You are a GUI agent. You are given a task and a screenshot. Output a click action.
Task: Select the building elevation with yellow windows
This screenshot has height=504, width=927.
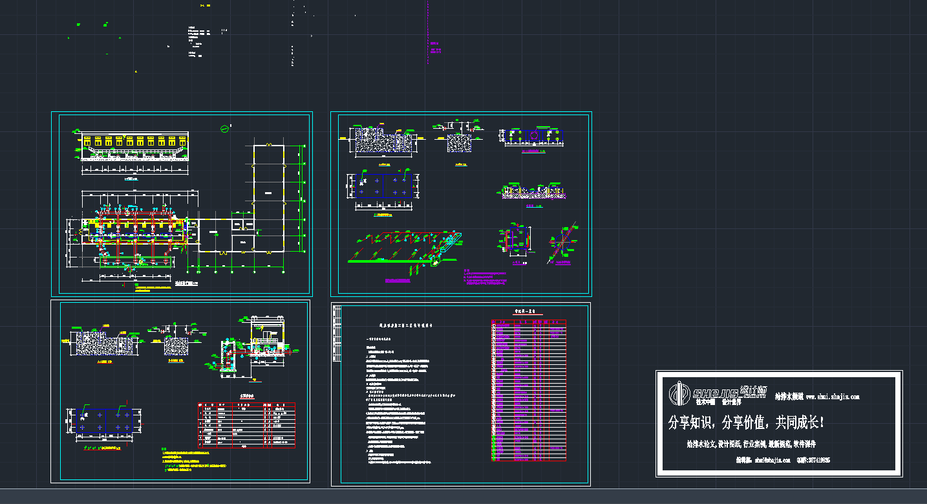[135, 145]
